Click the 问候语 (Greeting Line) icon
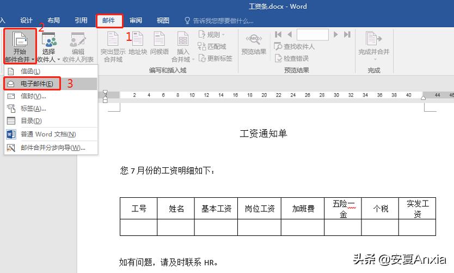Screen dimensions: 454x273 click(159, 39)
